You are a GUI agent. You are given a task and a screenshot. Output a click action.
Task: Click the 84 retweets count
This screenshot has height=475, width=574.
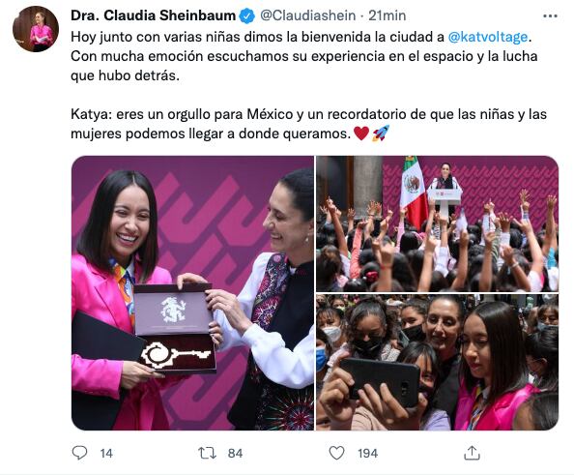click(x=235, y=454)
